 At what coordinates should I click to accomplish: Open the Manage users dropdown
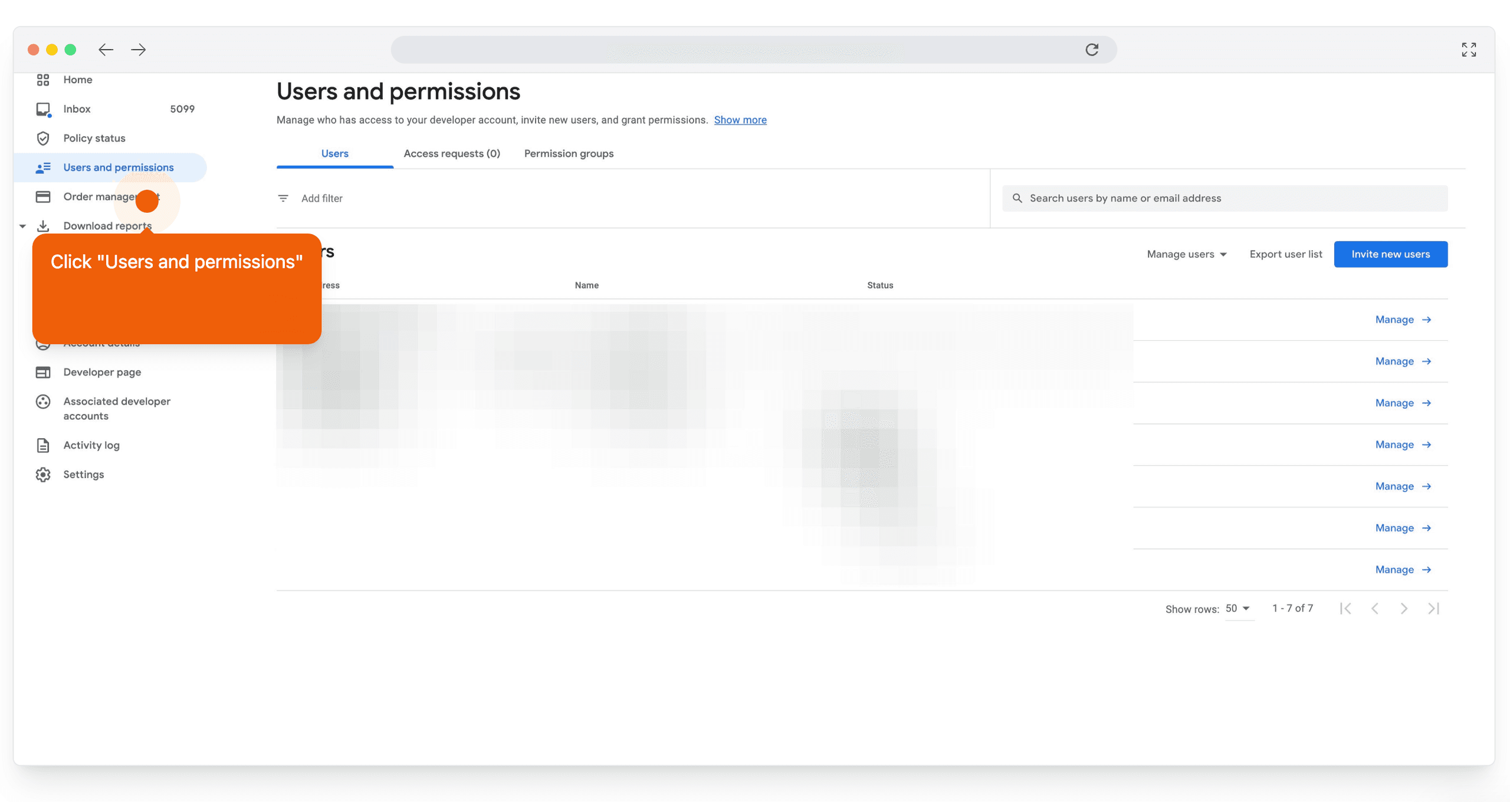click(x=1186, y=254)
